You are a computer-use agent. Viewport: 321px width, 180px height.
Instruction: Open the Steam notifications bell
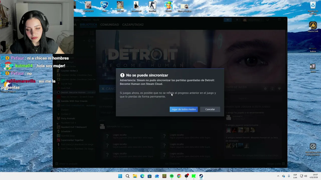237,20
